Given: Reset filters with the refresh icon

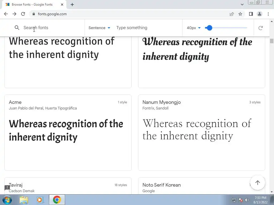Looking at the screenshot, I should click(261, 28).
